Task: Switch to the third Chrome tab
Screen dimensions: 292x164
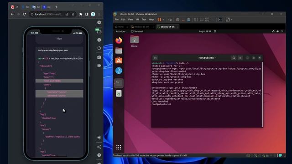Action: [36, 7]
